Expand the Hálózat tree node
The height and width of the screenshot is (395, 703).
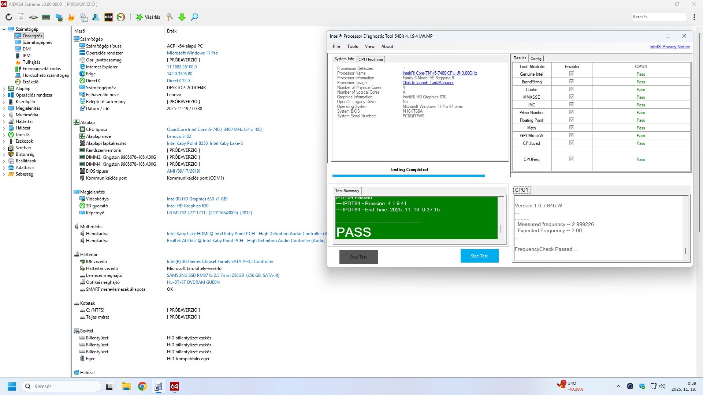tap(4, 128)
